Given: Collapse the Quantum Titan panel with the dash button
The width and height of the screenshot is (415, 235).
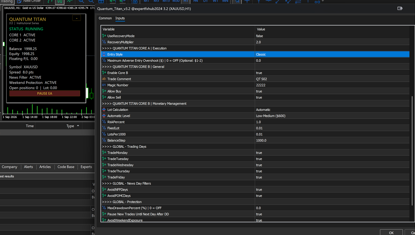Looking at the screenshot, I should point(76,18).
